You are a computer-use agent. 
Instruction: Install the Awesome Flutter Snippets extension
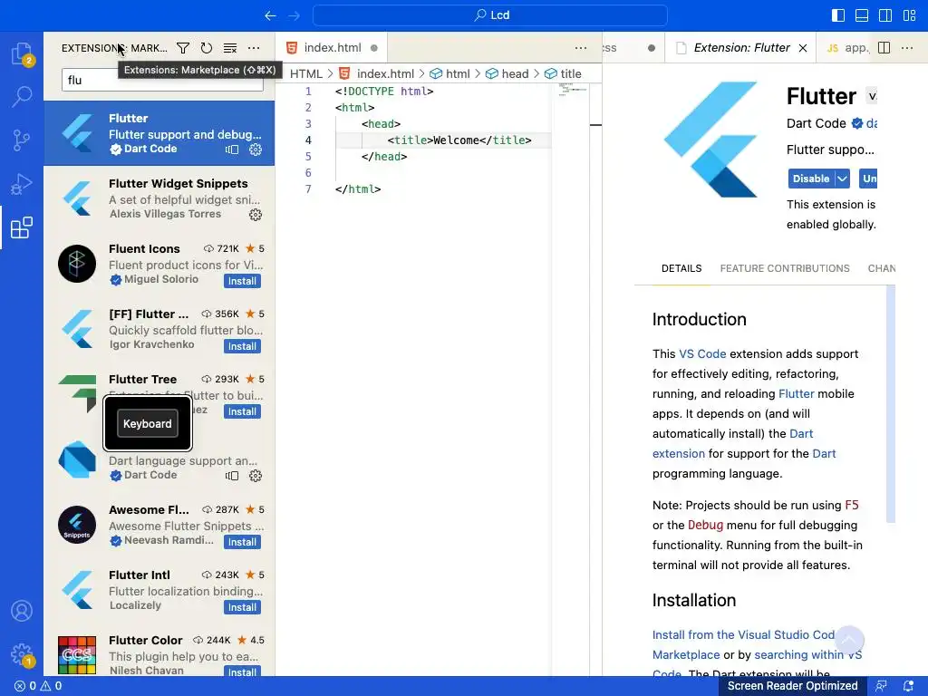tap(242, 542)
